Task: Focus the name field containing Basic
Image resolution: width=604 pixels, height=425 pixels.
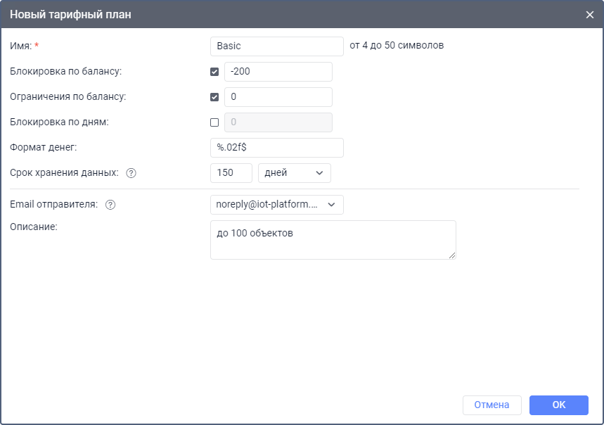Action: (277, 46)
